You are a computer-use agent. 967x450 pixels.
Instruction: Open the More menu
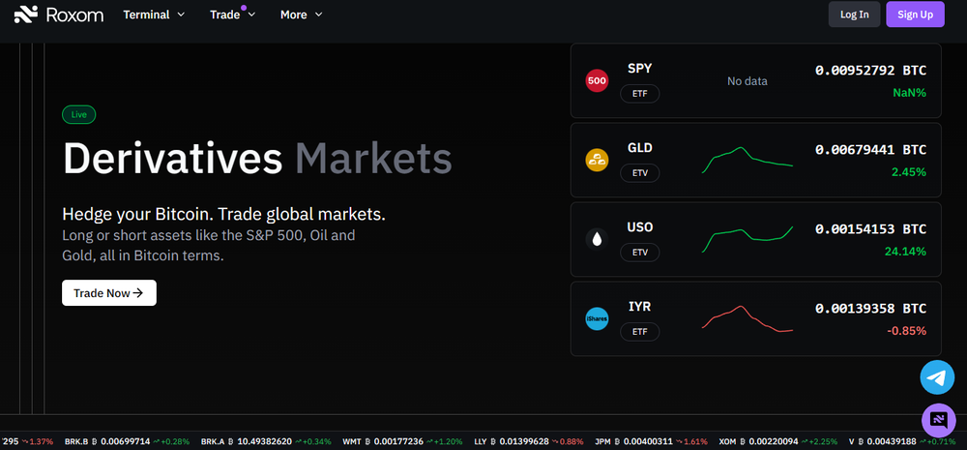pos(302,15)
